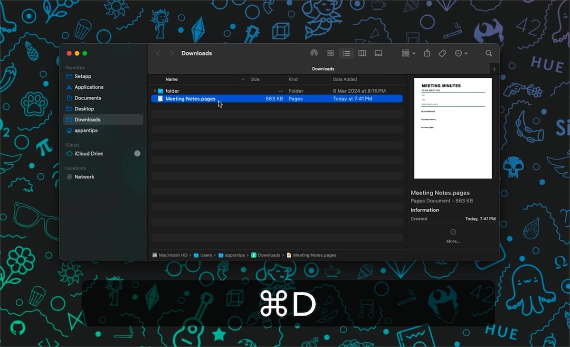
Task: Select the list view icon
Action: pos(346,53)
